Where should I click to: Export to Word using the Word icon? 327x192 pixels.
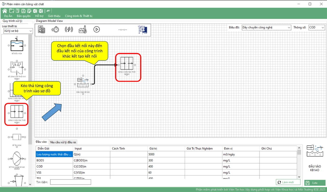coord(41,11)
